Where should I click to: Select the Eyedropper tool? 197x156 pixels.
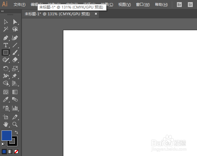(x=6, y=99)
